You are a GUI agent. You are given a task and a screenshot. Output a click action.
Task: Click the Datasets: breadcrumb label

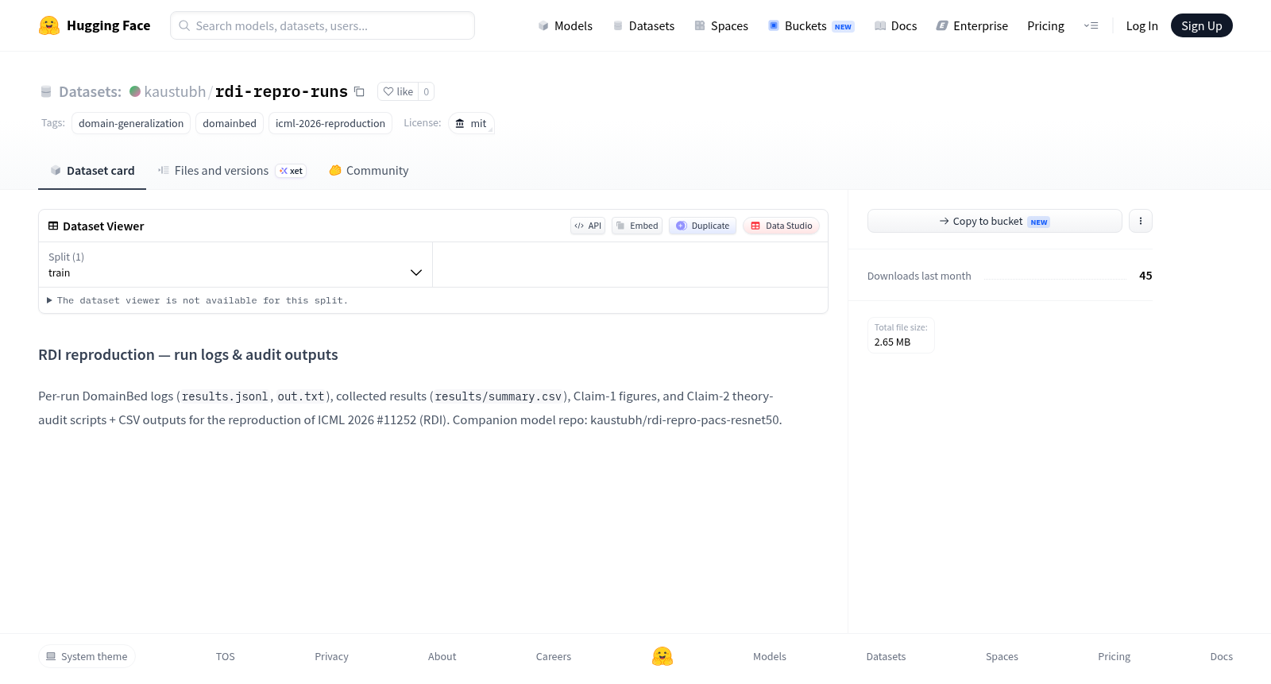[x=90, y=91]
